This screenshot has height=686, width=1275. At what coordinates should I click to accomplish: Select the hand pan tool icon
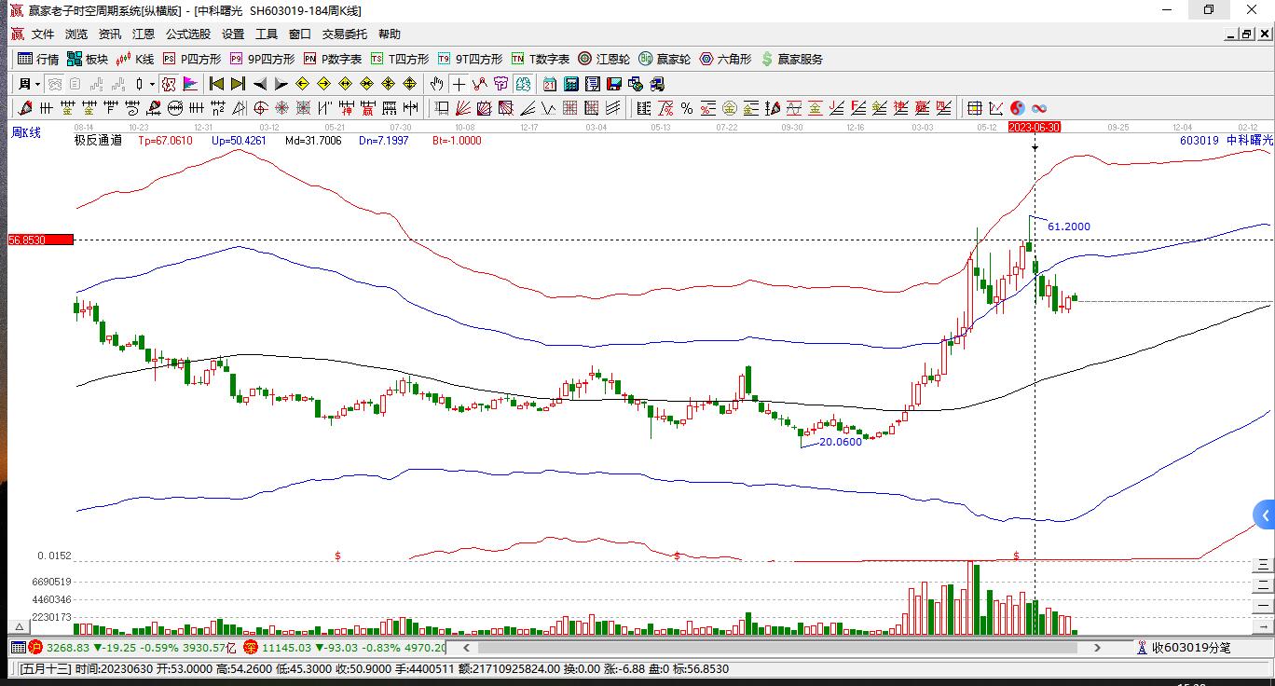click(436, 84)
